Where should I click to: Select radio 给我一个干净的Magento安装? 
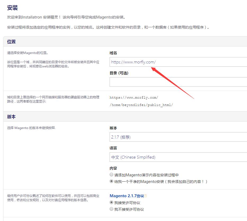pyautogui.click(x=111, y=181)
